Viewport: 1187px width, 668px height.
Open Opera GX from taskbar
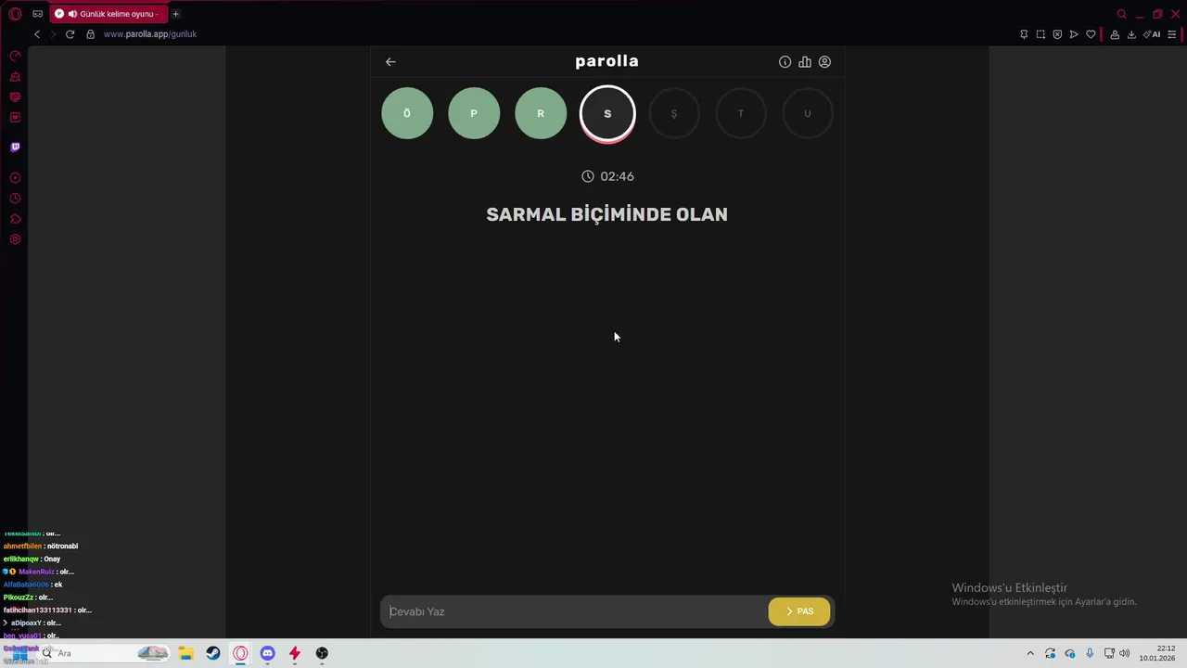(x=241, y=653)
